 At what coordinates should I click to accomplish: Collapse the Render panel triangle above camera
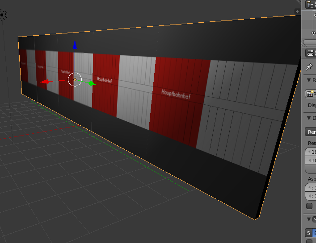coord(309,80)
